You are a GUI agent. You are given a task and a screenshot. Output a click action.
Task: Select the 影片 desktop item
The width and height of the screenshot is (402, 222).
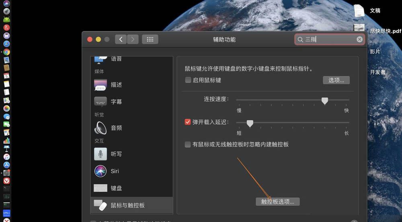(x=375, y=51)
